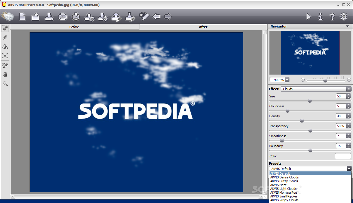Select the eraser tool in left toolbar

coord(5,37)
